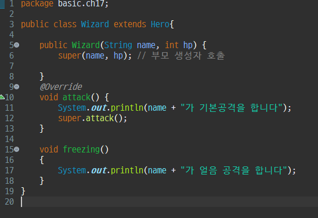Click the 'freezing' method name

point(81,150)
